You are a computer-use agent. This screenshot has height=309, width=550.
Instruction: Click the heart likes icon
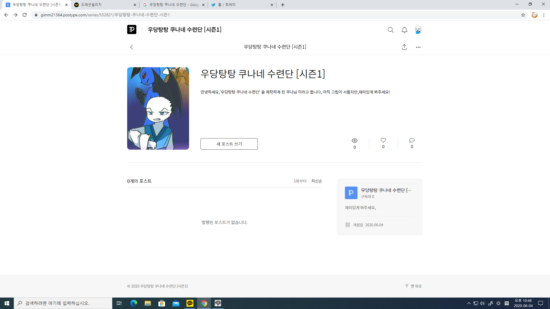383,140
